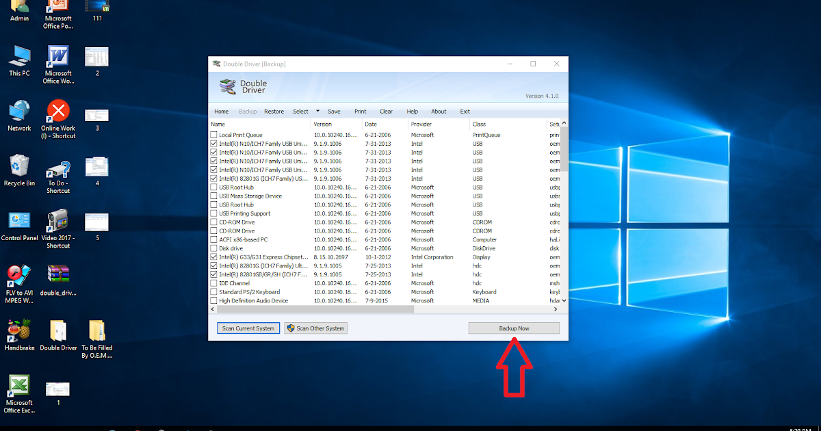Open the Recycle Bin icon
This screenshot has height=431, width=821.
coord(19,171)
